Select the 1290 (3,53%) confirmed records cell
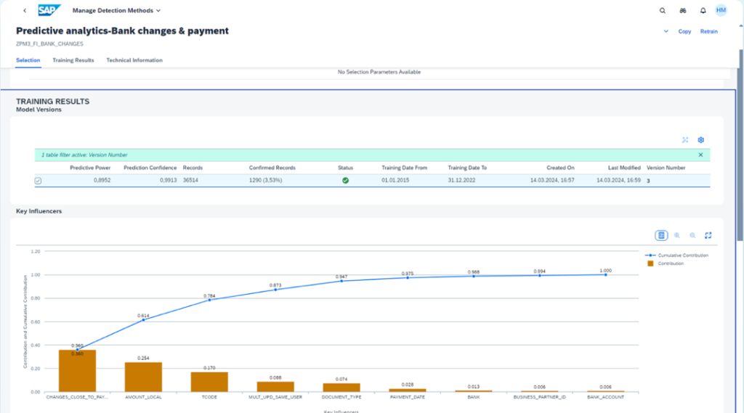 266,180
